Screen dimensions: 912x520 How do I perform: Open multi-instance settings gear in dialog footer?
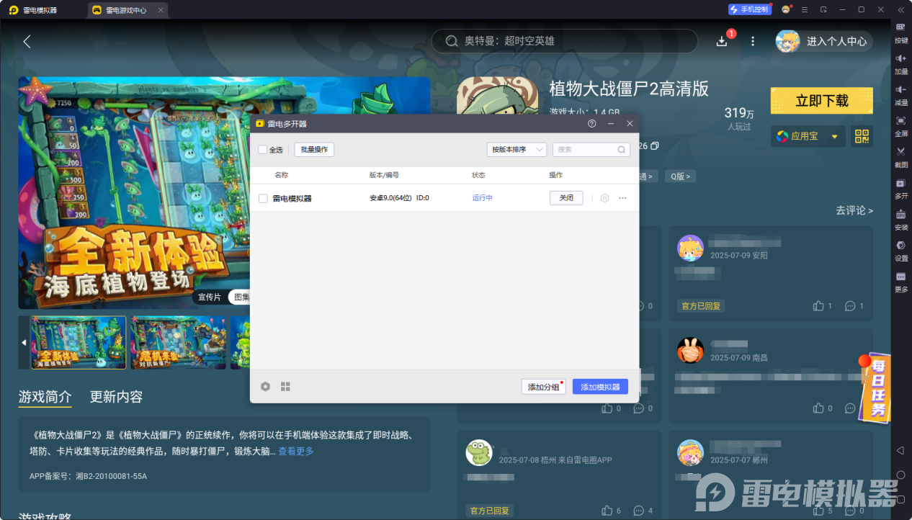tap(265, 386)
